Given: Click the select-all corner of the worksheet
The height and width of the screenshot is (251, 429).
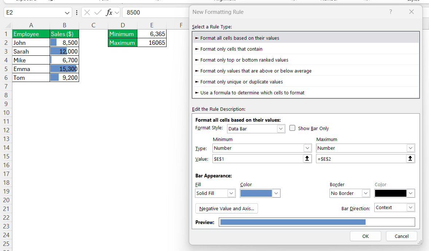Looking at the screenshot, I should click(8, 26).
